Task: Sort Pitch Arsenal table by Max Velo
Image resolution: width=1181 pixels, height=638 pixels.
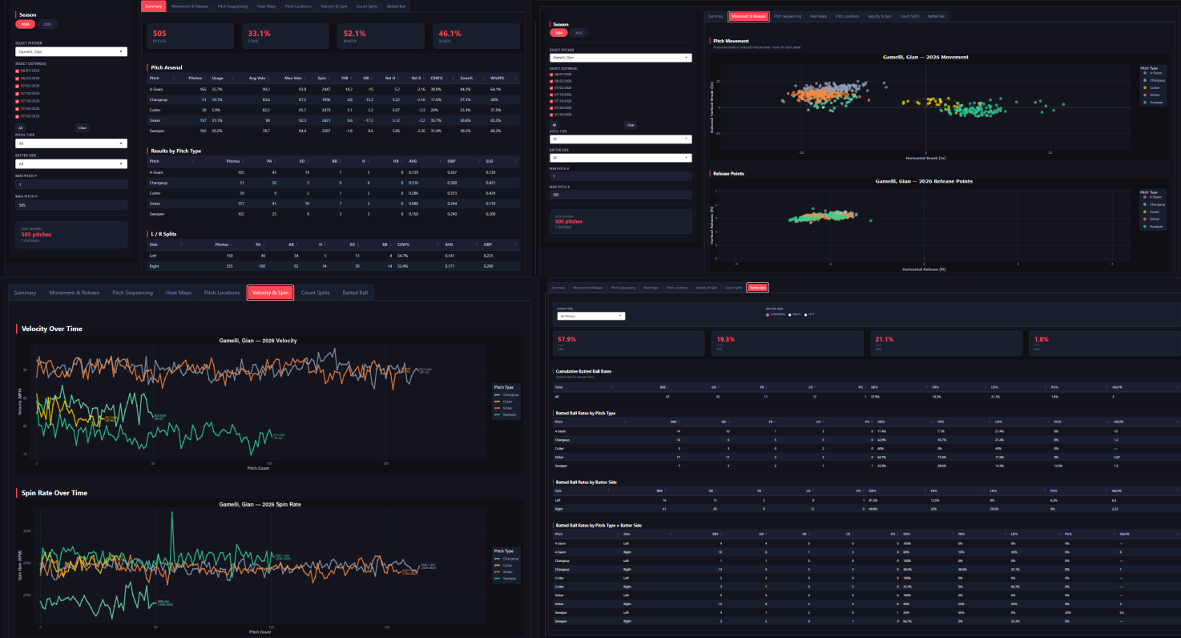Action: click(x=292, y=78)
